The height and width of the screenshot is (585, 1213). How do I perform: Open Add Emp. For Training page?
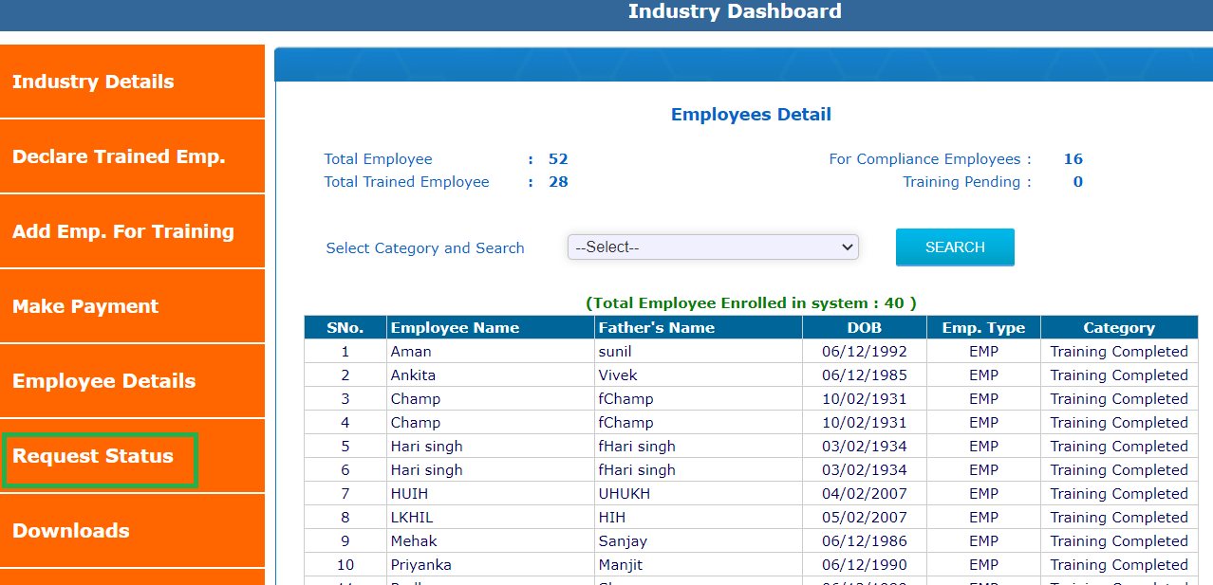pyautogui.click(x=123, y=231)
